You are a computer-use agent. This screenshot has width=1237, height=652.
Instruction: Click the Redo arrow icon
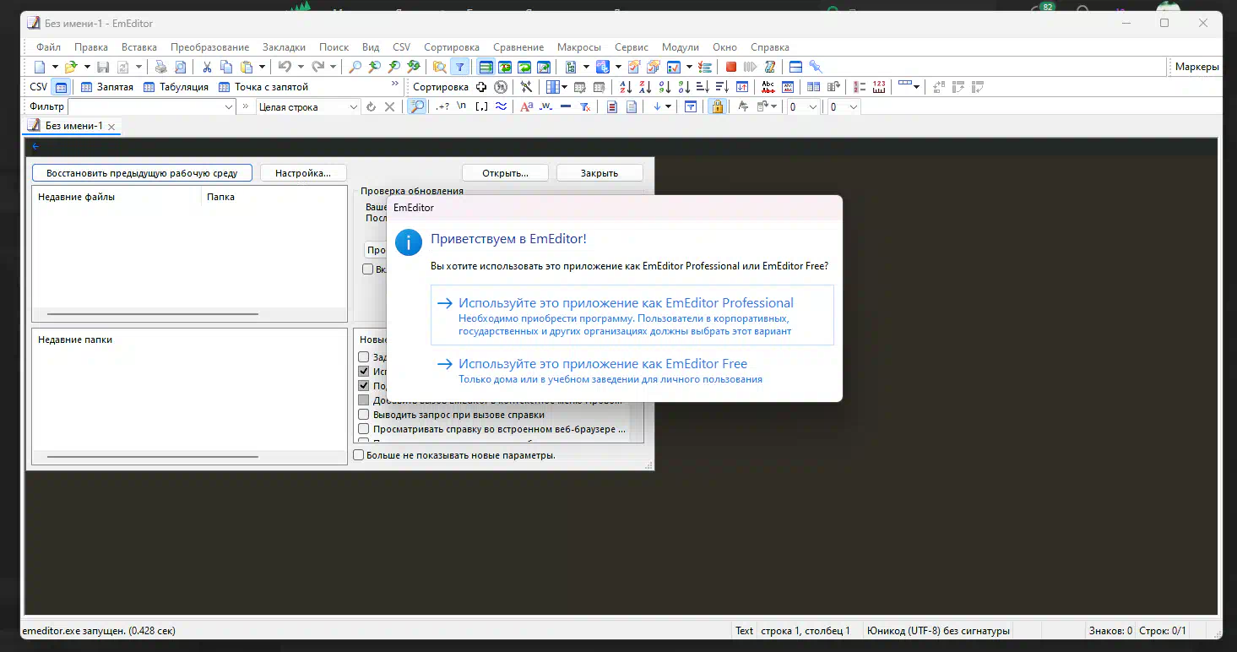click(x=317, y=67)
